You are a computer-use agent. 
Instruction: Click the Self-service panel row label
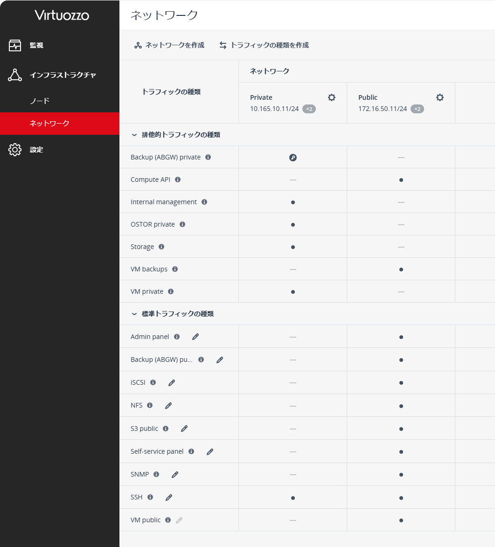click(157, 451)
